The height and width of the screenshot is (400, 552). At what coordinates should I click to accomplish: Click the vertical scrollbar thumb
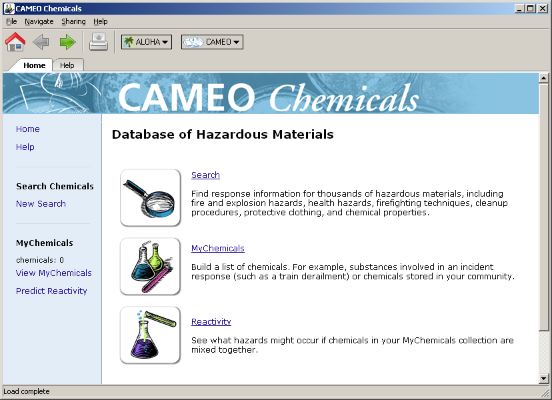click(543, 207)
